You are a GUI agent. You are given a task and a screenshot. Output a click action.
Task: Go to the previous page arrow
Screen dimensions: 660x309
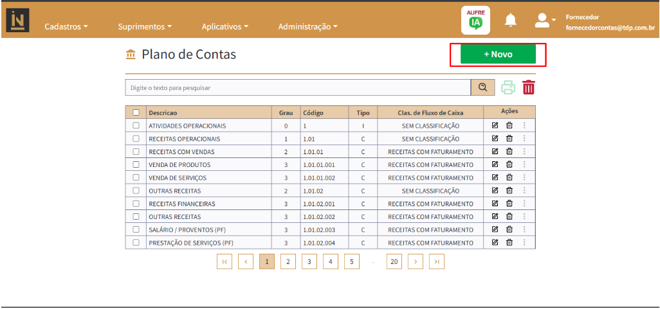click(245, 261)
